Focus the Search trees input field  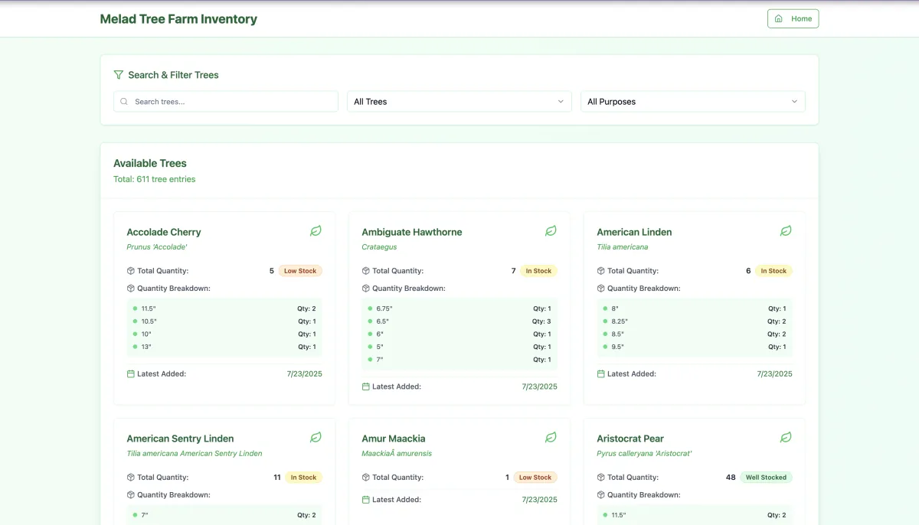pyautogui.click(x=226, y=102)
